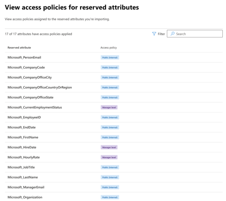Open the Filter button
226x201 pixels.
(x=158, y=34)
